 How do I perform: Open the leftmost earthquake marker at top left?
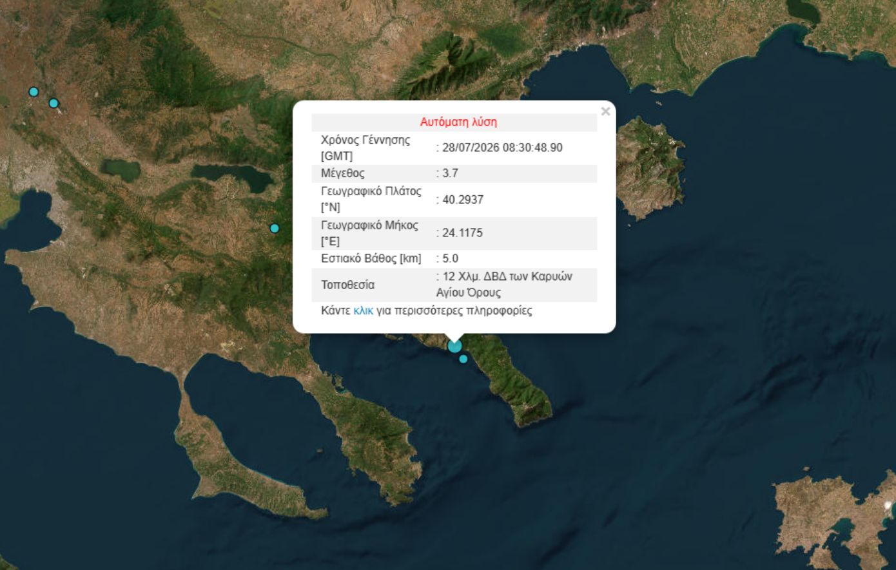tap(34, 92)
